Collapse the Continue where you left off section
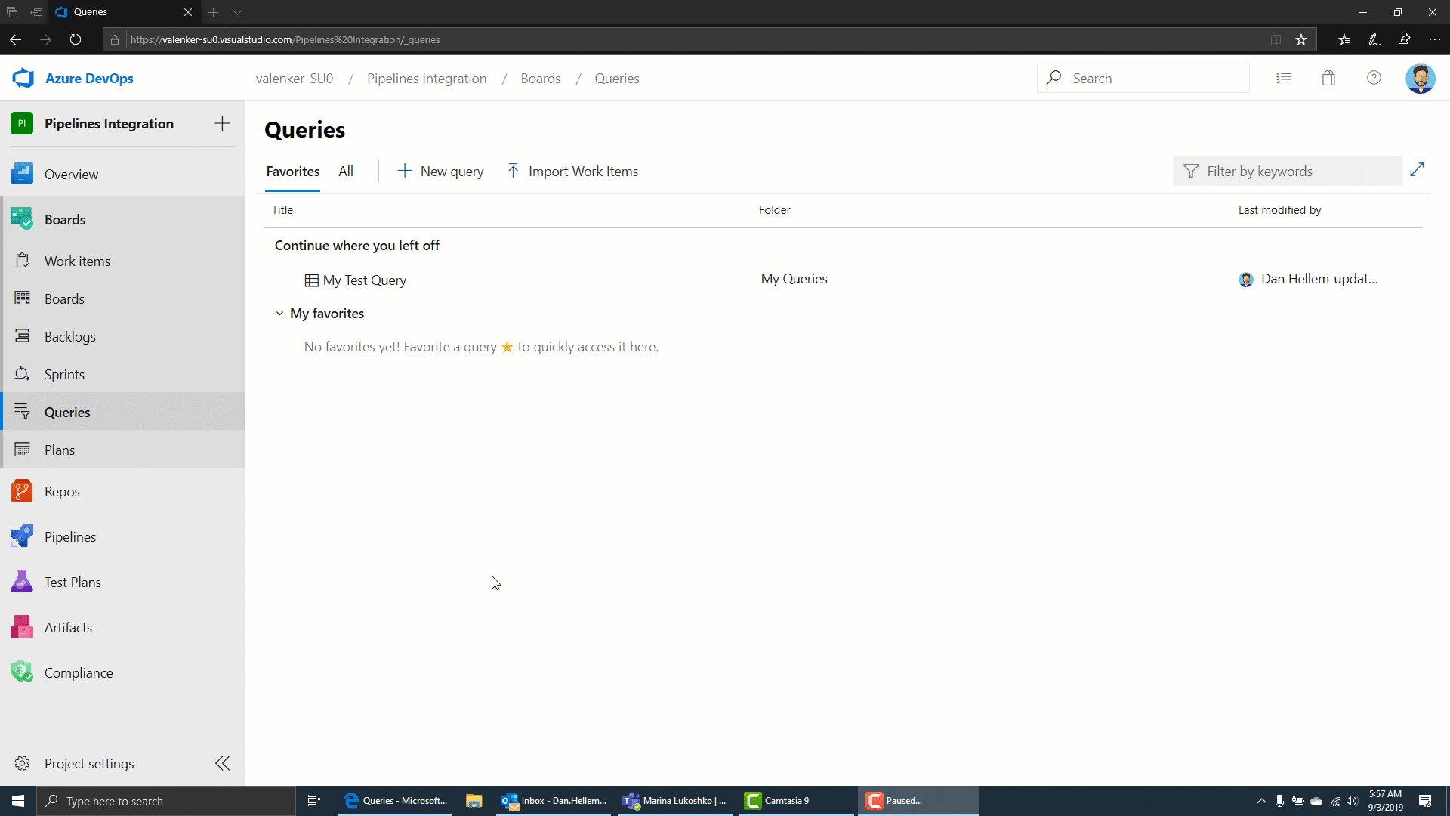1450x816 pixels. click(x=356, y=244)
